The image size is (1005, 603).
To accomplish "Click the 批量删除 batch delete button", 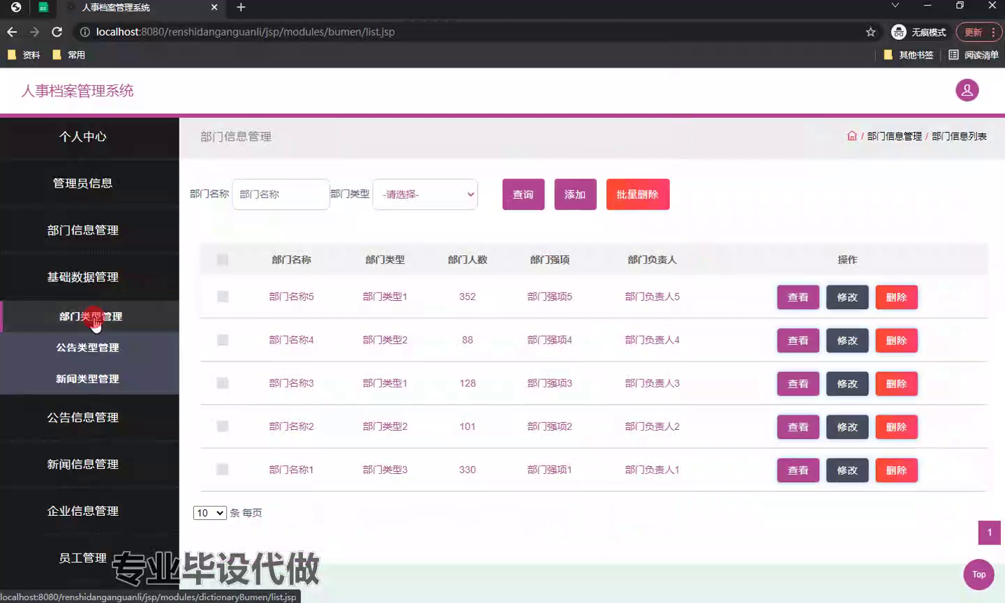I will (638, 194).
